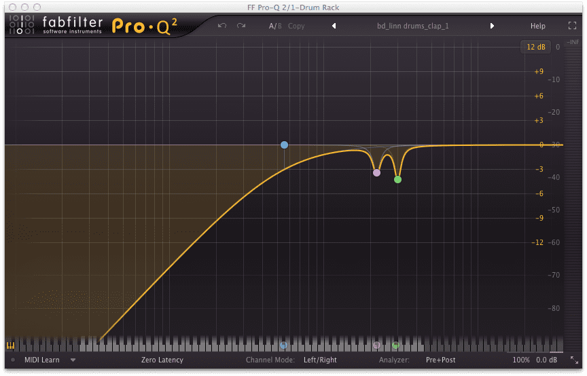
Task: Click the undo arrow button
Action: point(222,26)
